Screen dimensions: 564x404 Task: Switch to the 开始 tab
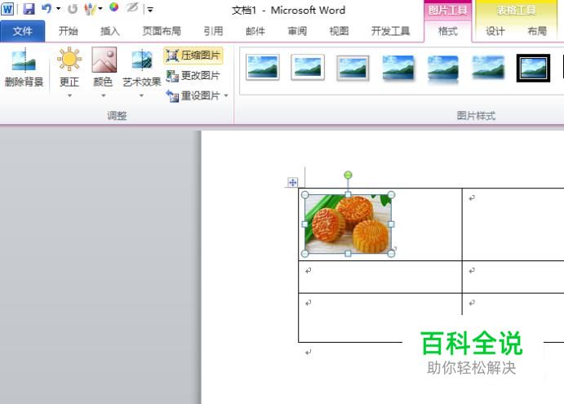coord(69,31)
